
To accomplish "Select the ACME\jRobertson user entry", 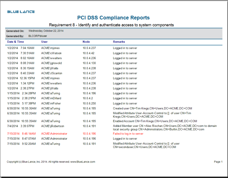I will tap(53, 126).
